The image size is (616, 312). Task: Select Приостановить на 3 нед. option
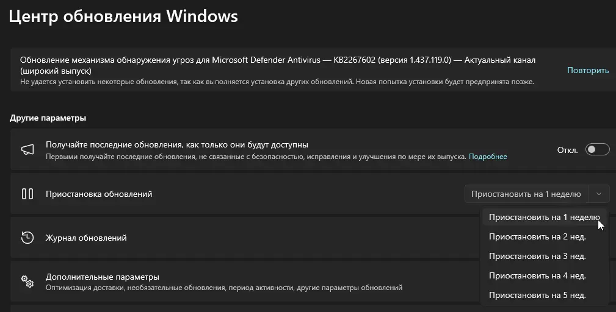point(537,256)
